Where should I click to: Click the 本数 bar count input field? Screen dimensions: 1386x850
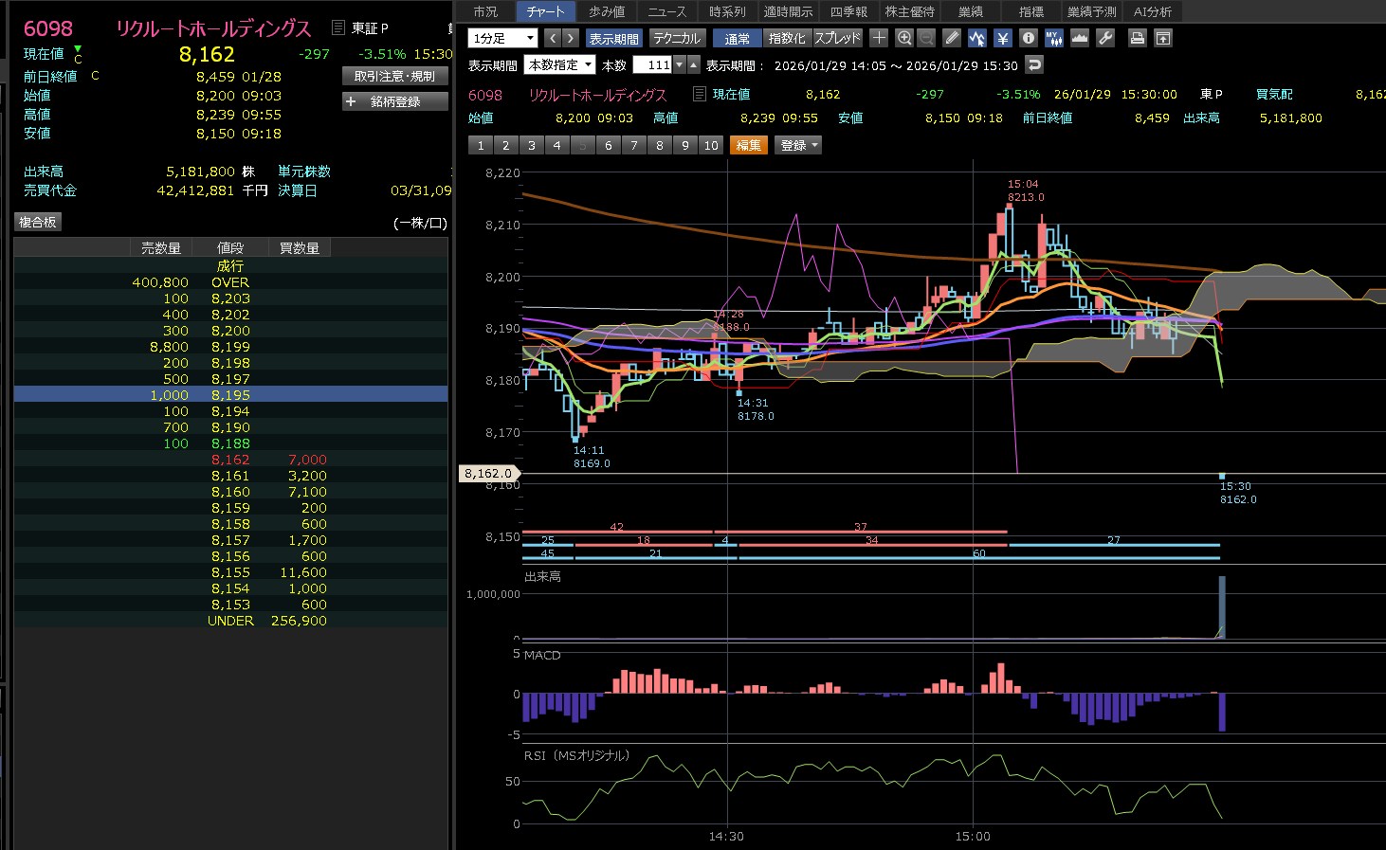pyautogui.click(x=652, y=65)
